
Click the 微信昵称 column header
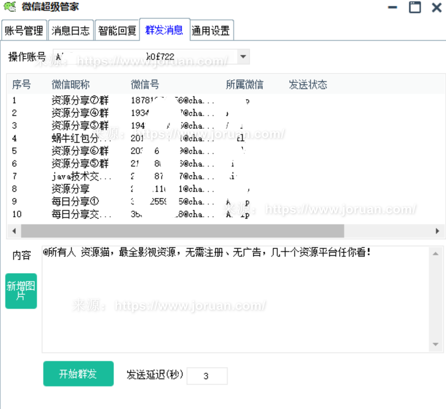point(71,85)
